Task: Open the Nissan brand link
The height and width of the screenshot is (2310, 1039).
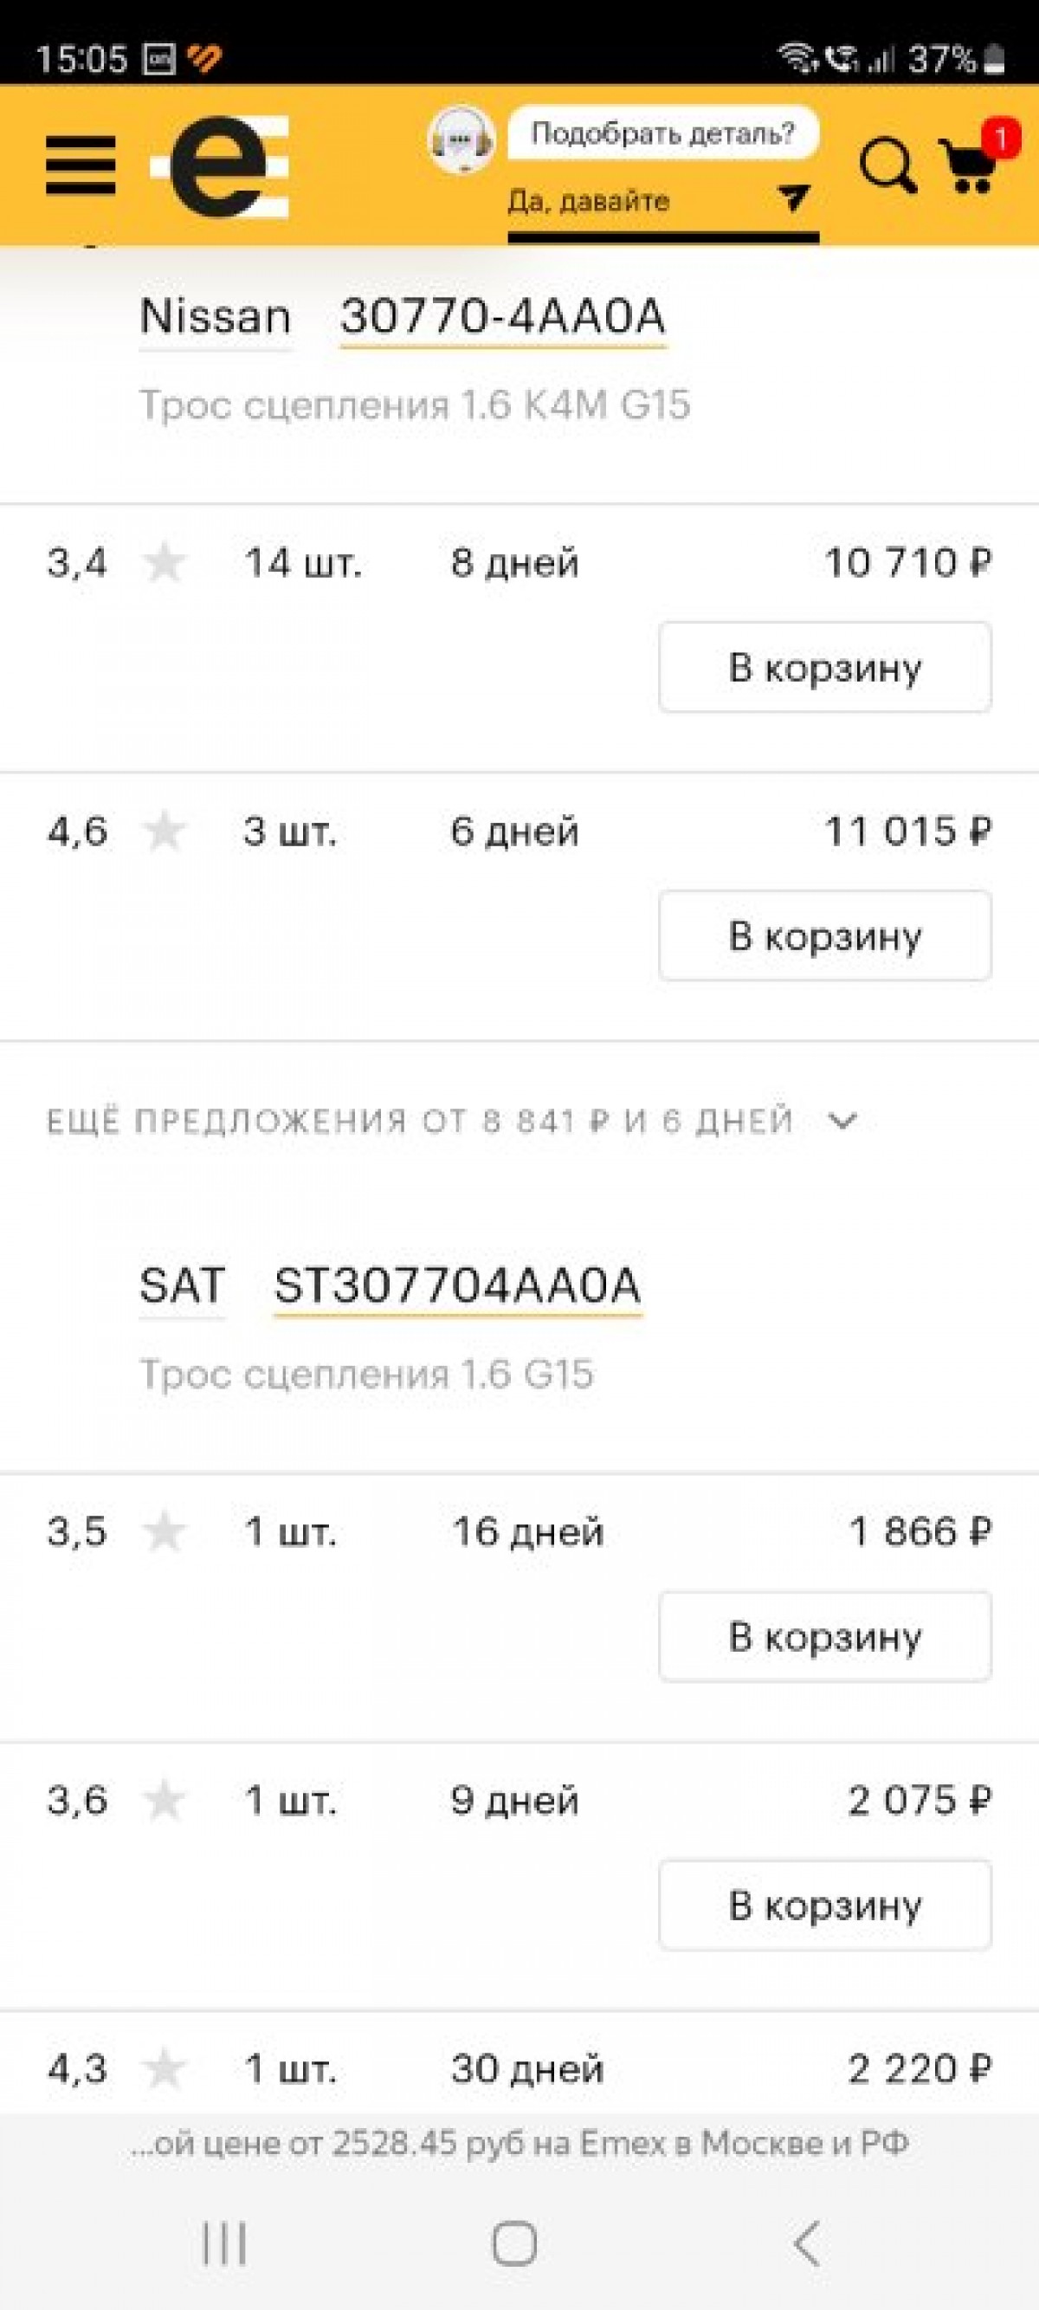Action: [215, 316]
